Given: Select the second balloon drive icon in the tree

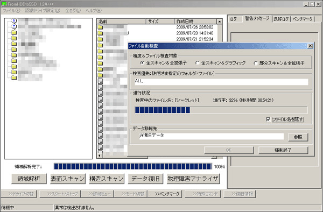Looking at the screenshot, I should 14,26.
